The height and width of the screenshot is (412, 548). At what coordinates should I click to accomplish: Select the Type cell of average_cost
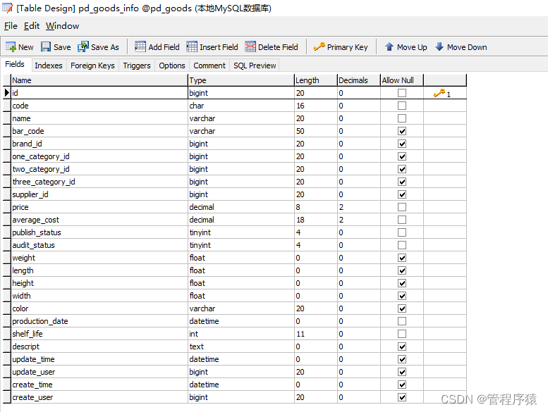(x=241, y=220)
